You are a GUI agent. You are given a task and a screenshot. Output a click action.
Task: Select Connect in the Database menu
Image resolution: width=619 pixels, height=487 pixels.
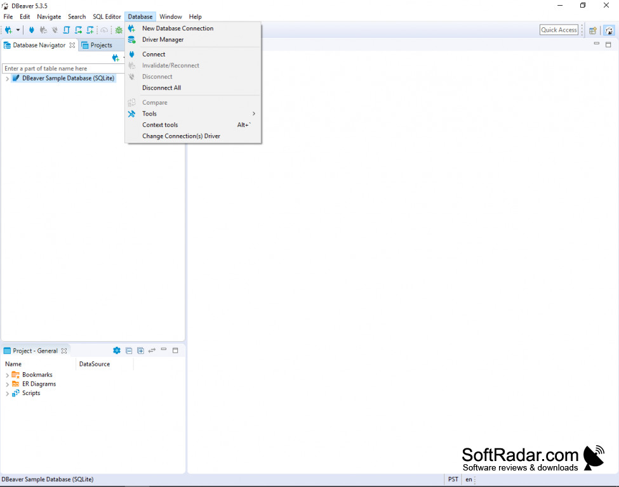click(x=193, y=54)
